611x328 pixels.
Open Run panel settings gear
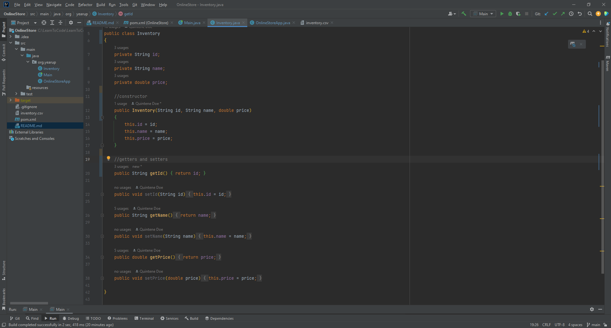pyautogui.click(x=592, y=309)
